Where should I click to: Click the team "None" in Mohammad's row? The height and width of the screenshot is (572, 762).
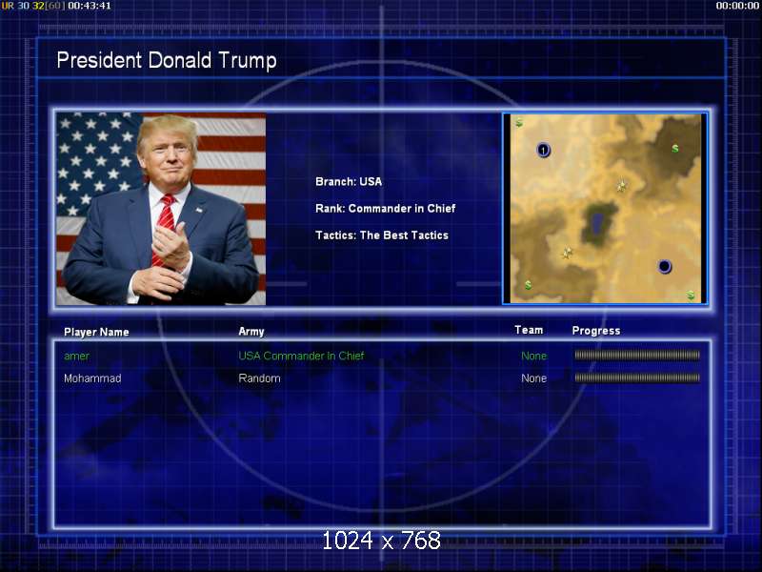point(533,378)
